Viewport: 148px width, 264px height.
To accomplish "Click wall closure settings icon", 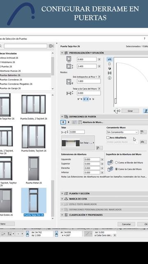I will [x=143, y=132].
